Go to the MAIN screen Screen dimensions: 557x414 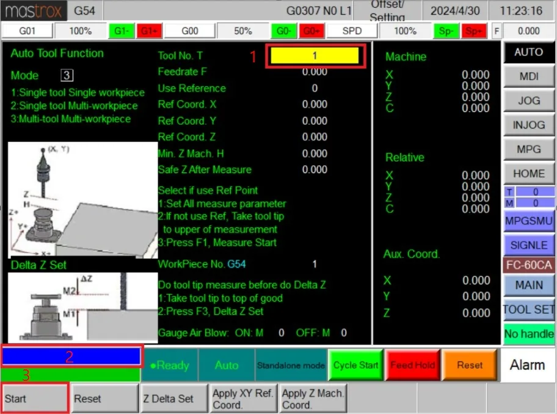[528, 285]
